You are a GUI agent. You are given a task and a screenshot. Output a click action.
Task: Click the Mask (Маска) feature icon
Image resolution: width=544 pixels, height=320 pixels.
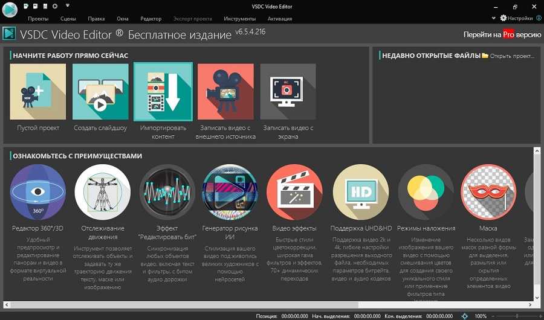pos(488,192)
